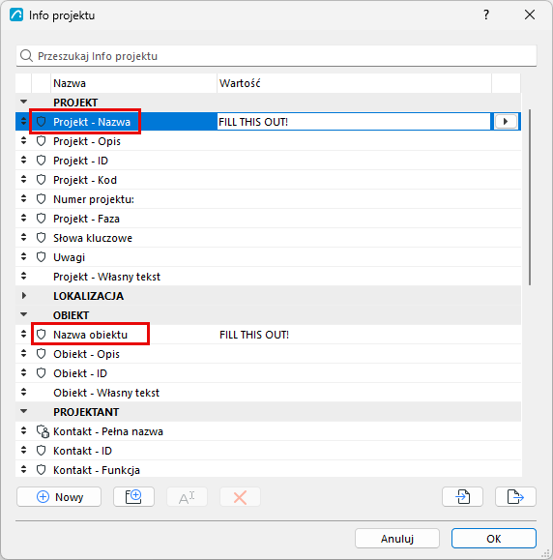
Task: Click the export project info icon button
Action: (515, 496)
